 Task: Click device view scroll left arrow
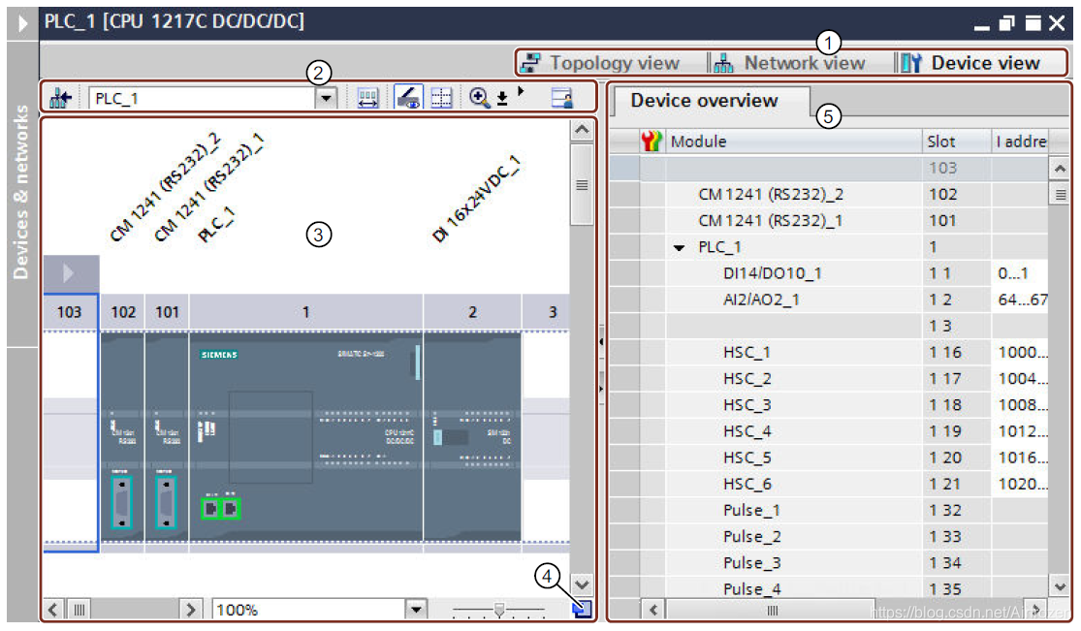click(53, 610)
